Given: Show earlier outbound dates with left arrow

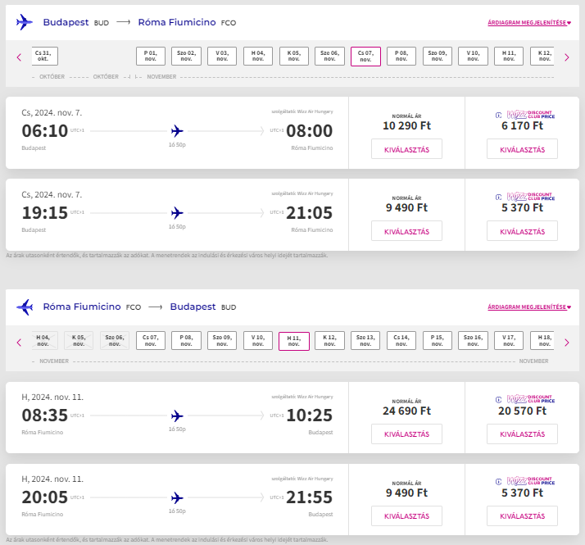Looking at the screenshot, I should (19, 57).
